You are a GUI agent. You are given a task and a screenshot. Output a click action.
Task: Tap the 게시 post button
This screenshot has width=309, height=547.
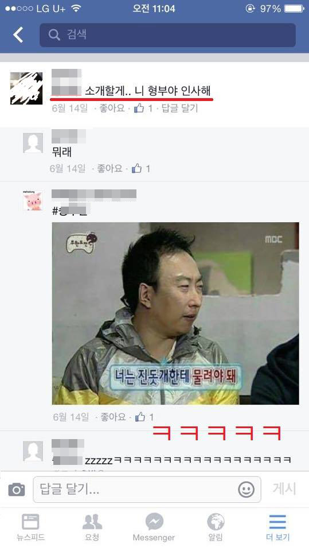(x=284, y=489)
